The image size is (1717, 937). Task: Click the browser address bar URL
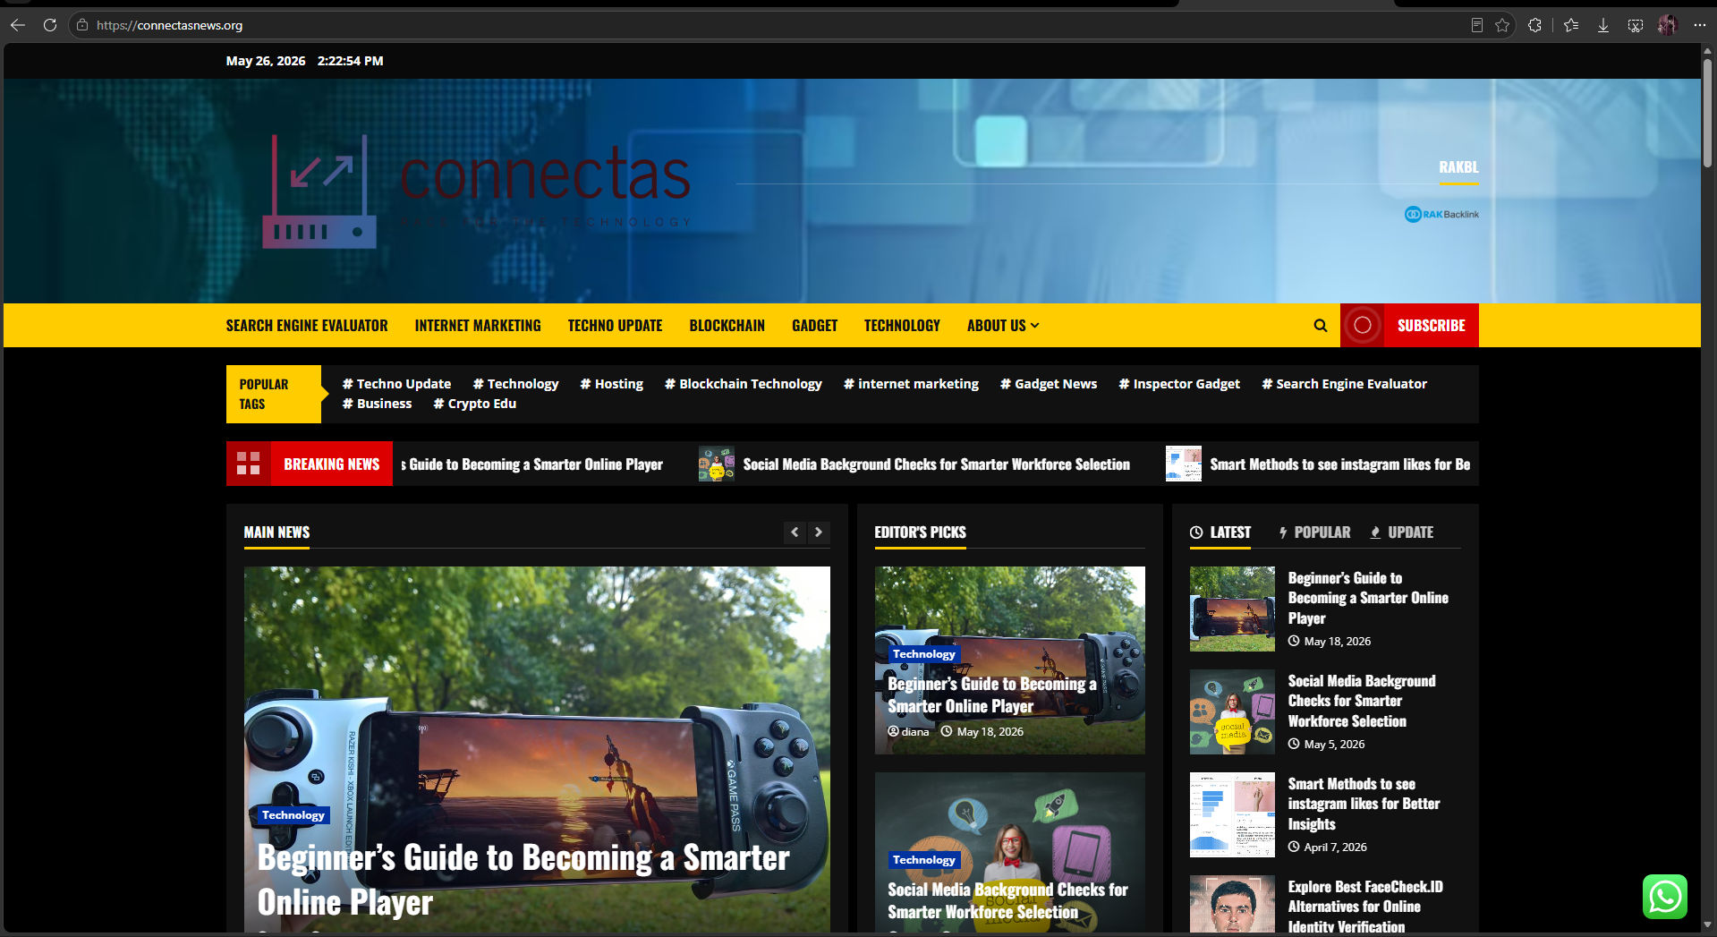click(170, 25)
